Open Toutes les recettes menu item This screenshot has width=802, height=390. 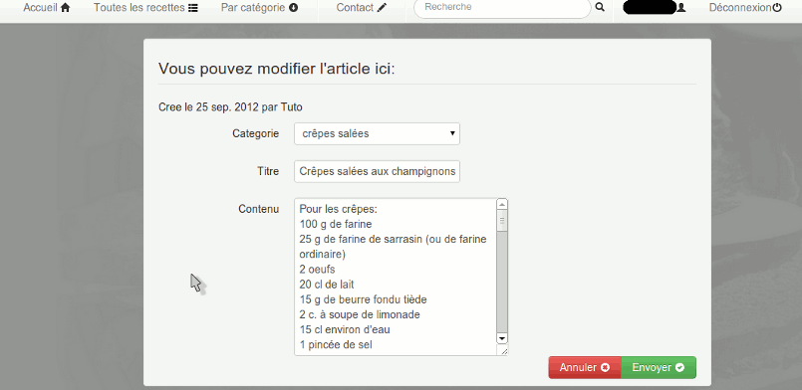click(145, 8)
